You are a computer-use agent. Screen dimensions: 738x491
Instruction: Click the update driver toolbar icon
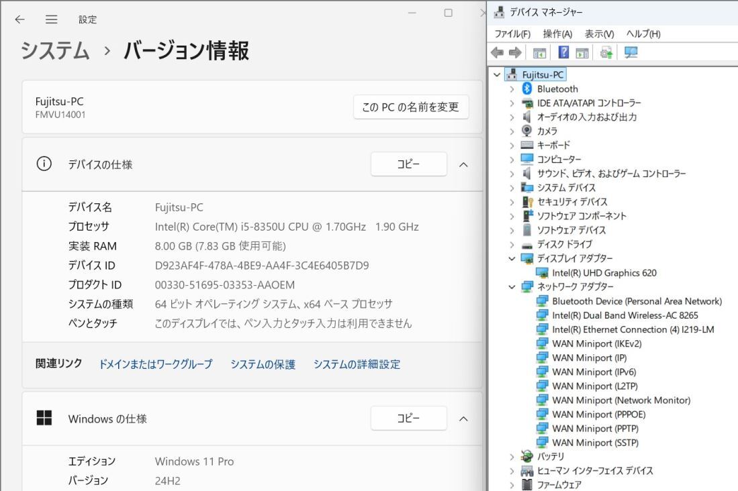[606, 53]
